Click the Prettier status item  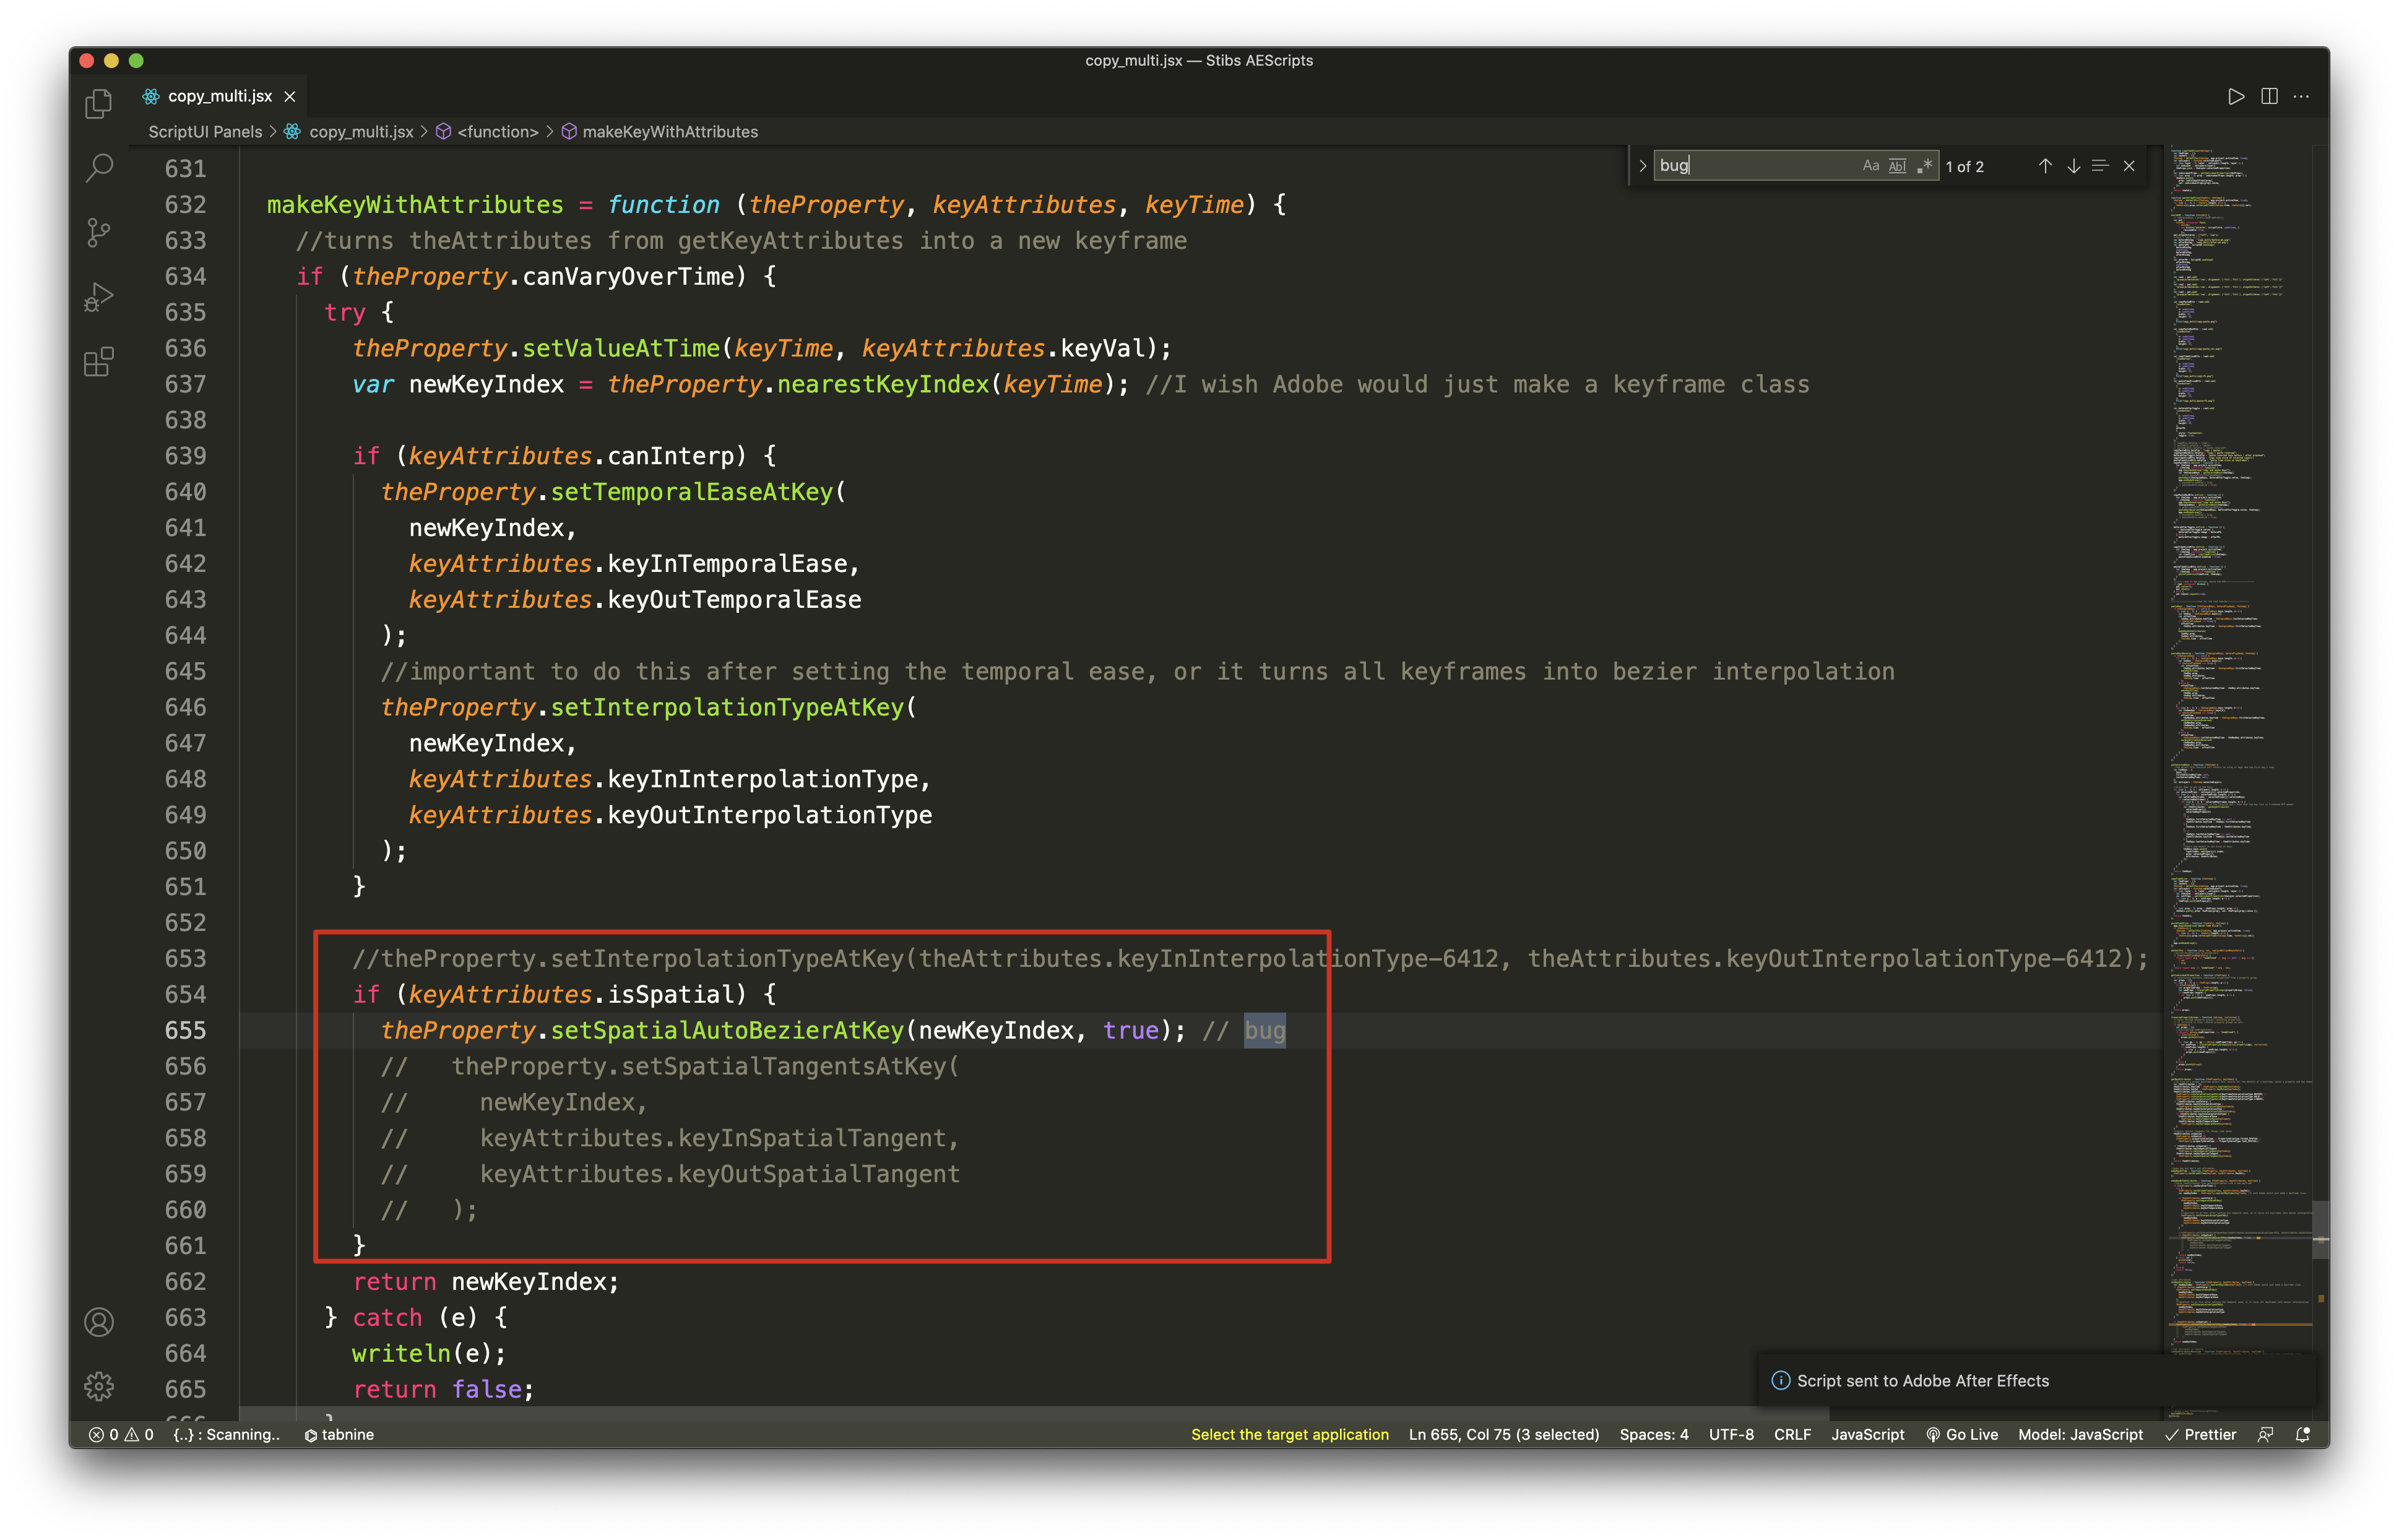click(x=2199, y=1434)
